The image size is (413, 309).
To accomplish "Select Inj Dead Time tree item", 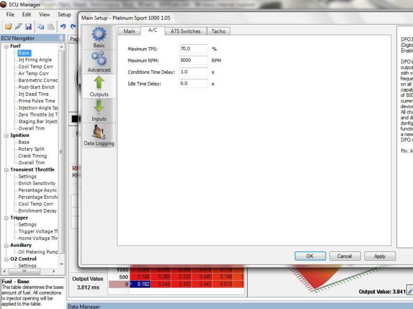I will point(34,94).
